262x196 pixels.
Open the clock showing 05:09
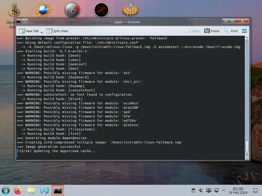pos(238,190)
